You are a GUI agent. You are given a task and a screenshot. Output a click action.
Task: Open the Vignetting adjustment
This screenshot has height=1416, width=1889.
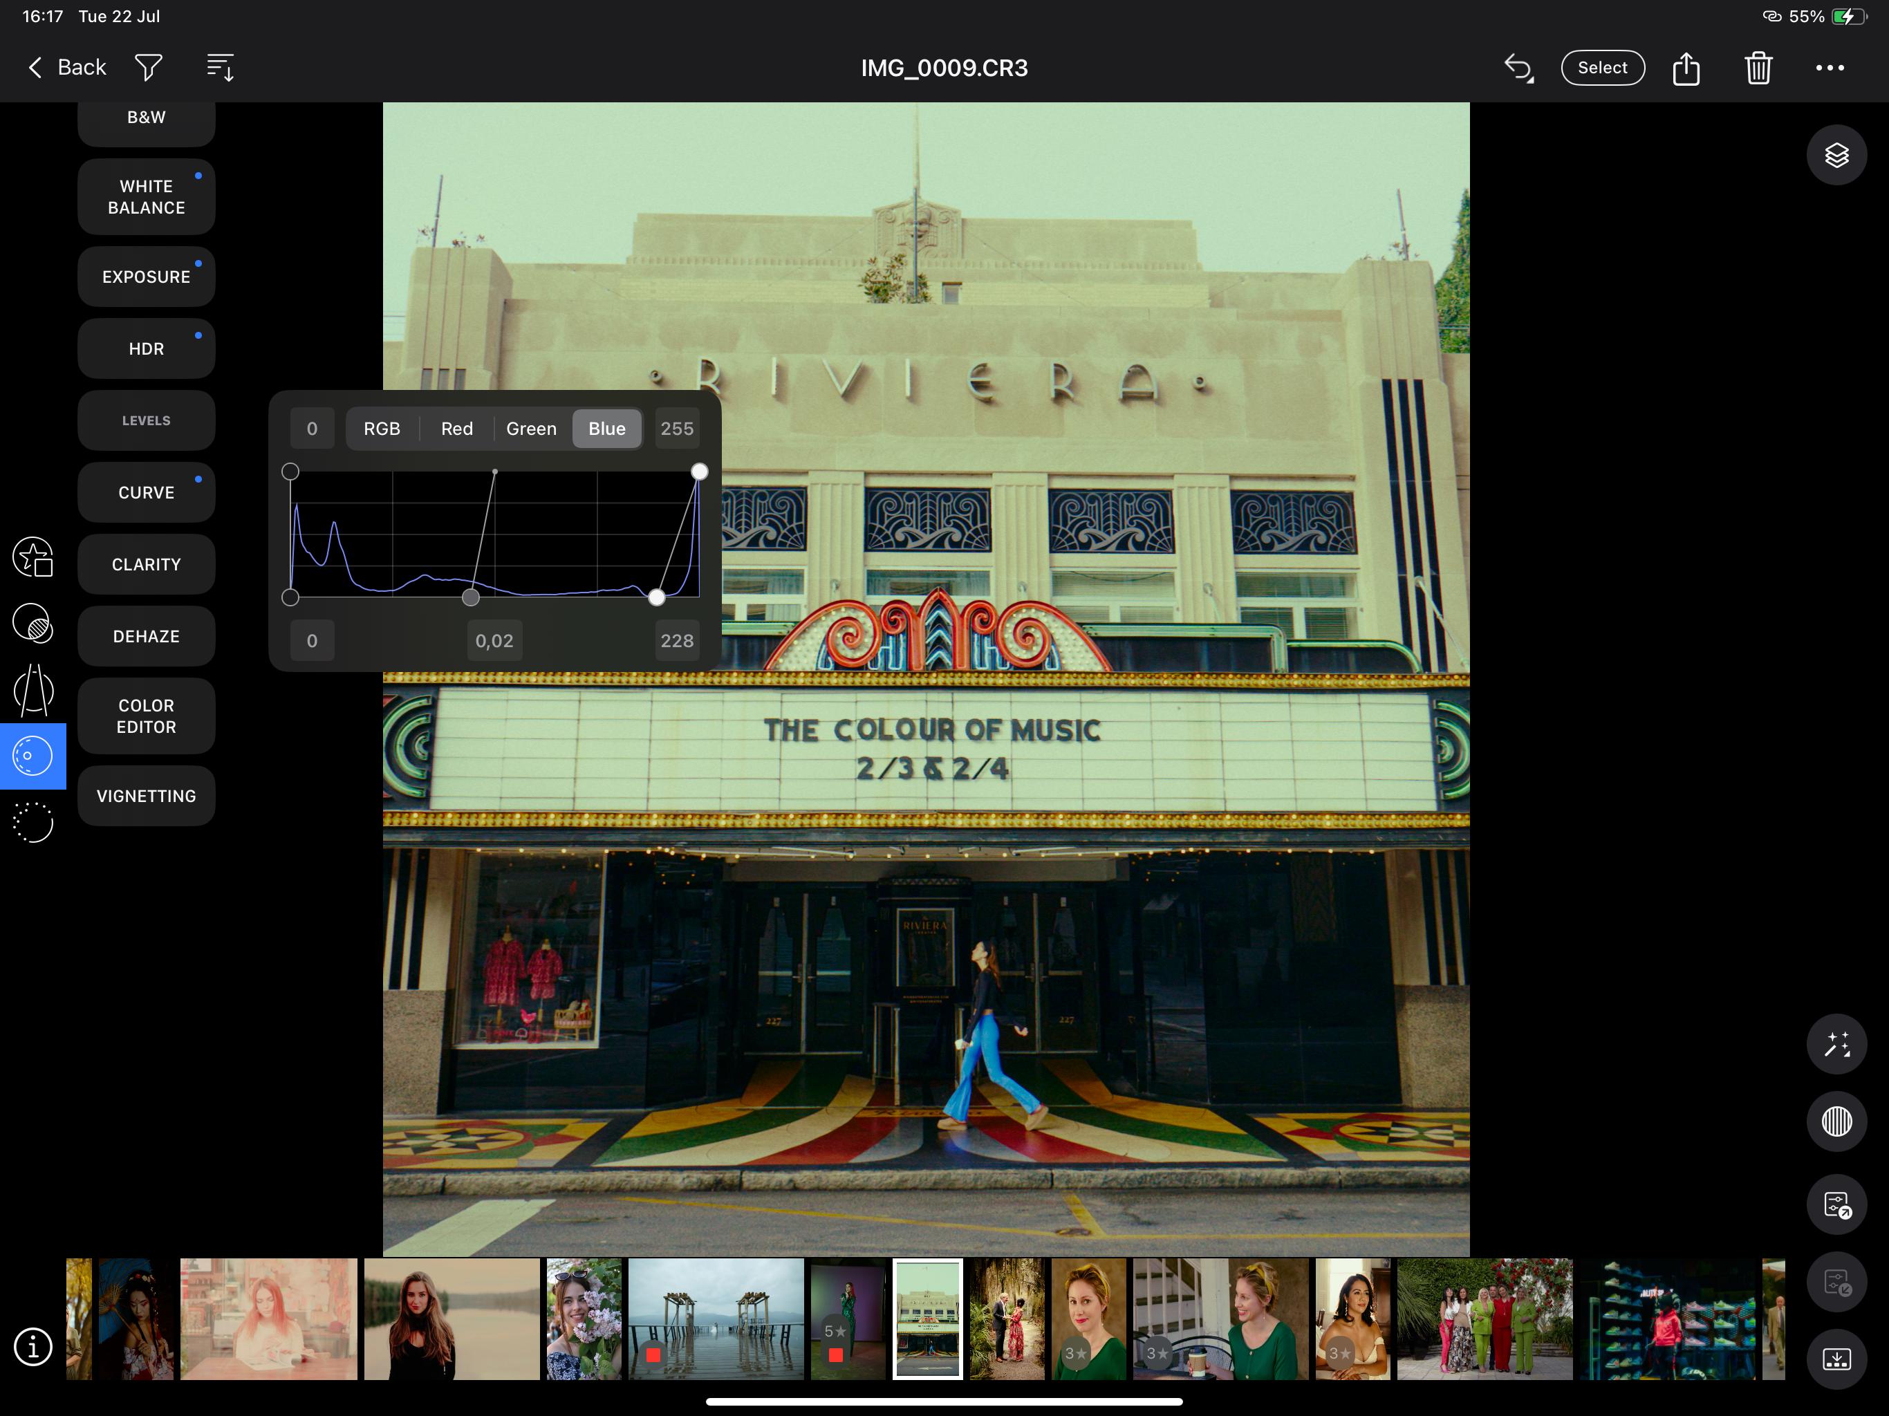(146, 796)
